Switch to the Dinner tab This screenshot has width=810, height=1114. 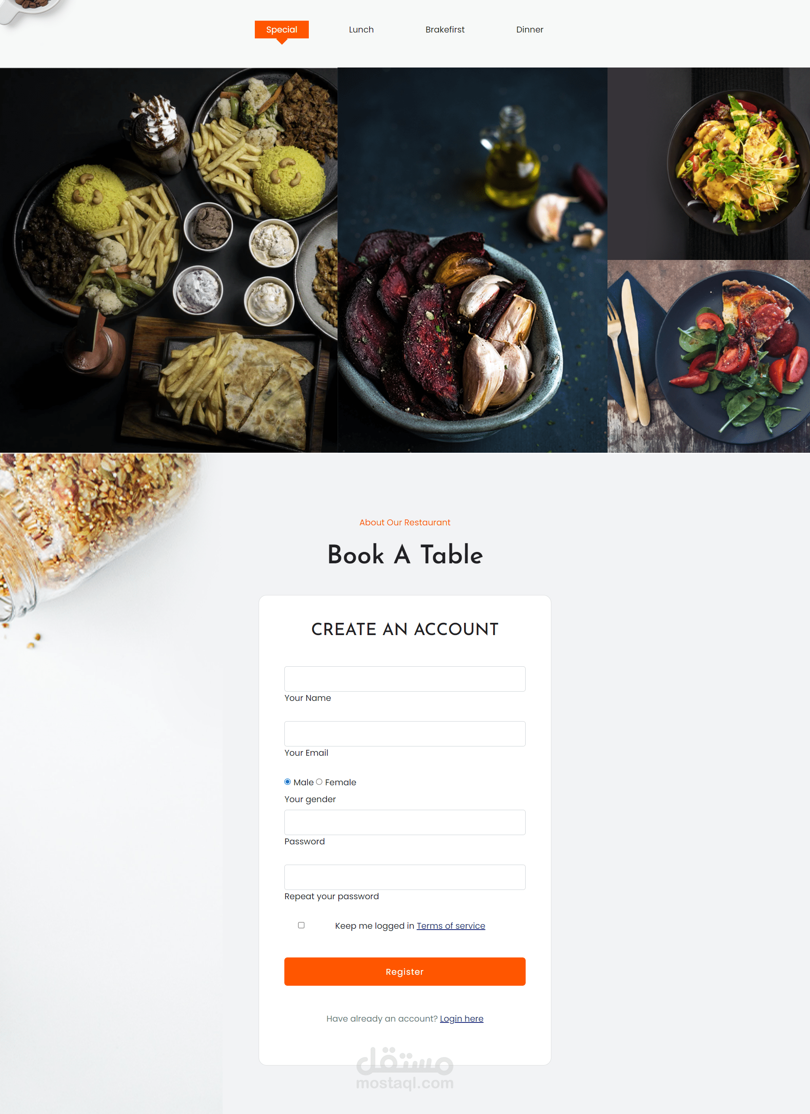[529, 30]
